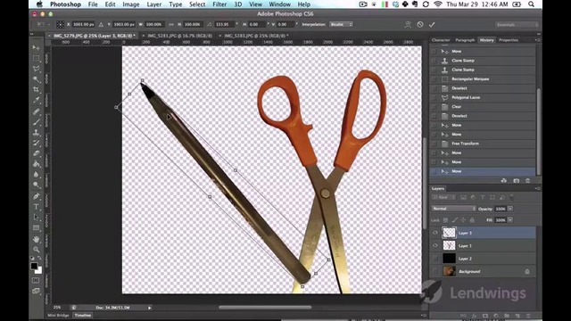Toggle maintain aspect ratio link icon

[171, 24]
